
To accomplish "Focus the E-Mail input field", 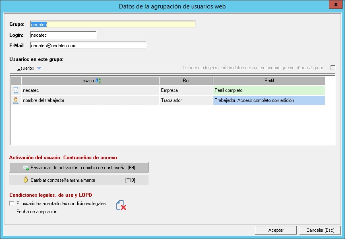I will click(88, 46).
